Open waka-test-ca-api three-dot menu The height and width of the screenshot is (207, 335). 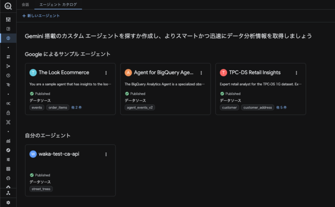[106, 154]
